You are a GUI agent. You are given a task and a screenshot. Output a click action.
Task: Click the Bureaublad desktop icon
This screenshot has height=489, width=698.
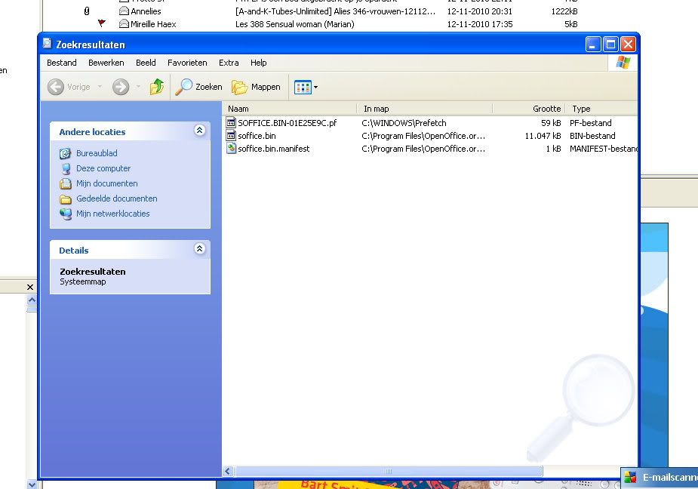tap(65, 154)
